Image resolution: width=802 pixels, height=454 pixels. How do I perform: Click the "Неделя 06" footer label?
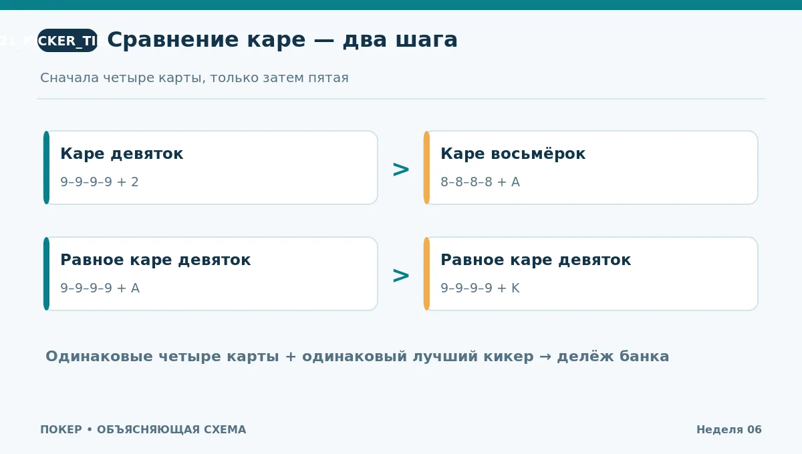tap(729, 430)
